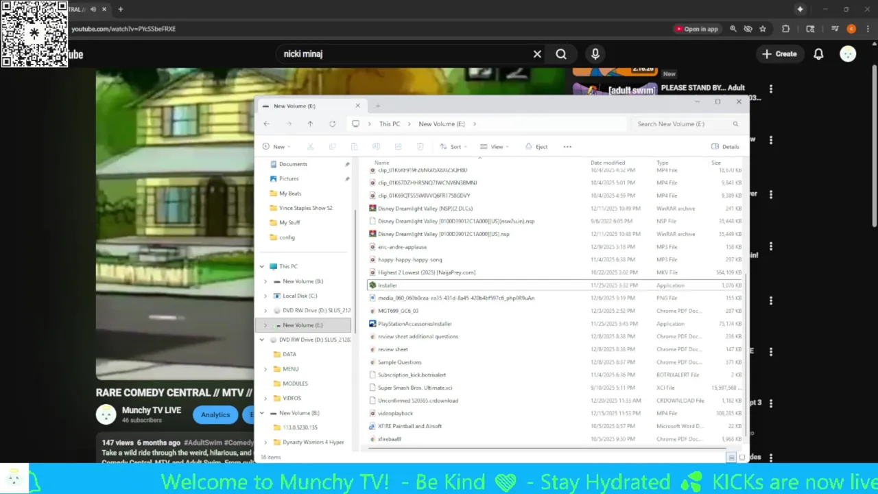This screenshot has width=878, height=494.
Task: Expand Local Disk (C:) in navigation tree
Action: point(266,296)
